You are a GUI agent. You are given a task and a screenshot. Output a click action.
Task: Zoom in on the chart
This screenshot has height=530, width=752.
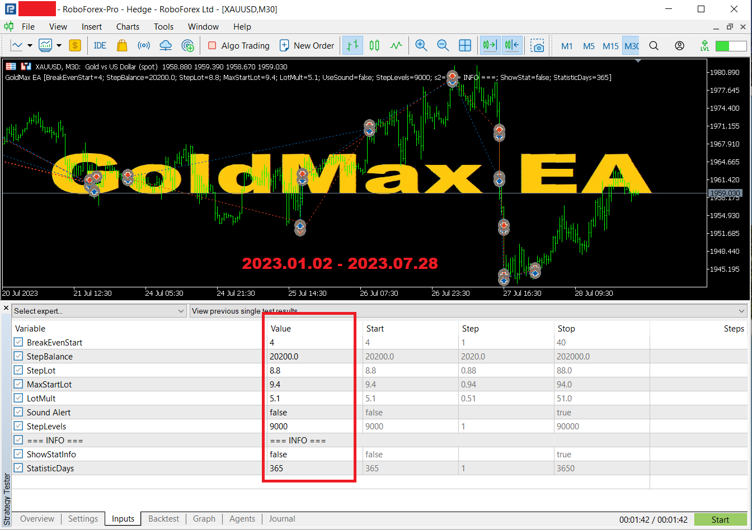421,45
